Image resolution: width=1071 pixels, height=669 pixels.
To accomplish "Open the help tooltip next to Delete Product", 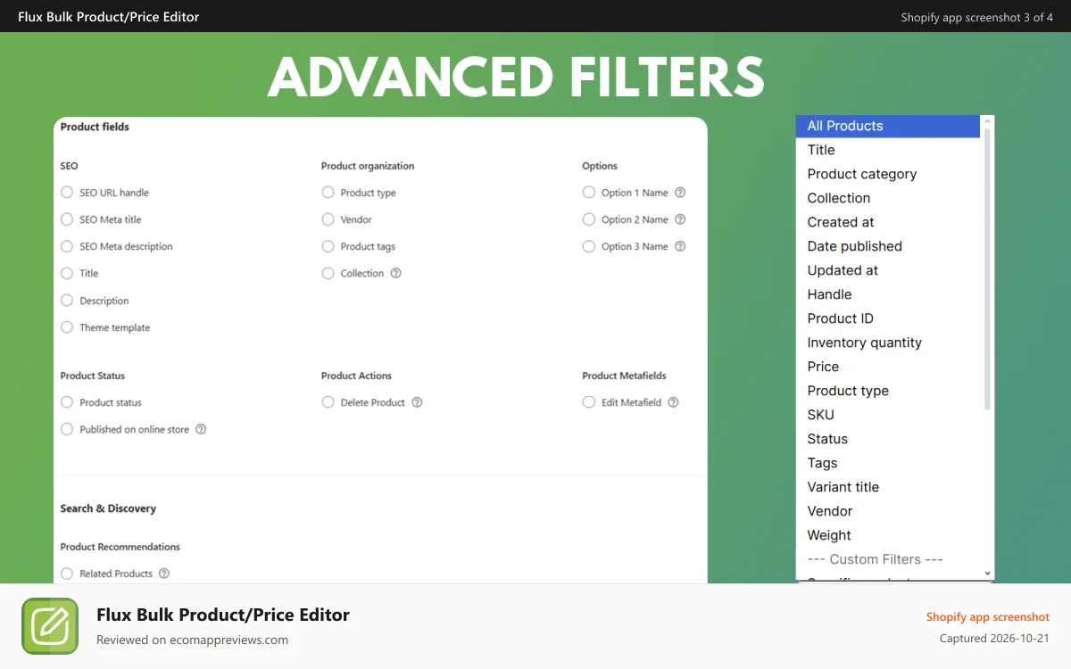I will point(417,402).
